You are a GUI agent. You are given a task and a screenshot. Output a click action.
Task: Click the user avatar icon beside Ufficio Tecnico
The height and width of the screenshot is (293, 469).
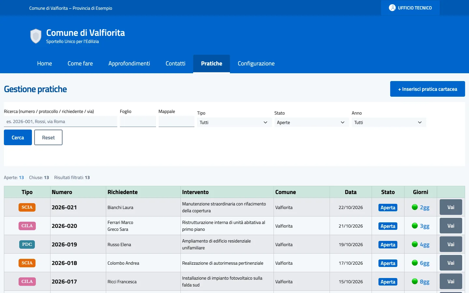pos(392,8)
